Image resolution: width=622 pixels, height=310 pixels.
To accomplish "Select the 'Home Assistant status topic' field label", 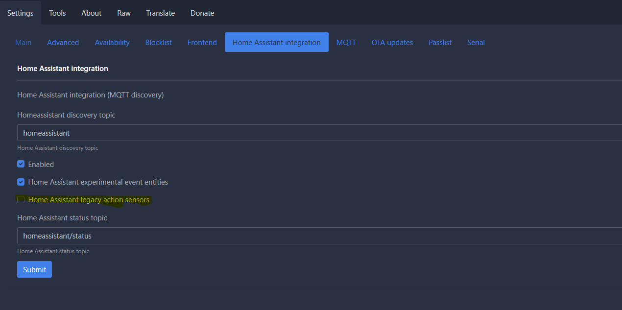I will [62, 217].
